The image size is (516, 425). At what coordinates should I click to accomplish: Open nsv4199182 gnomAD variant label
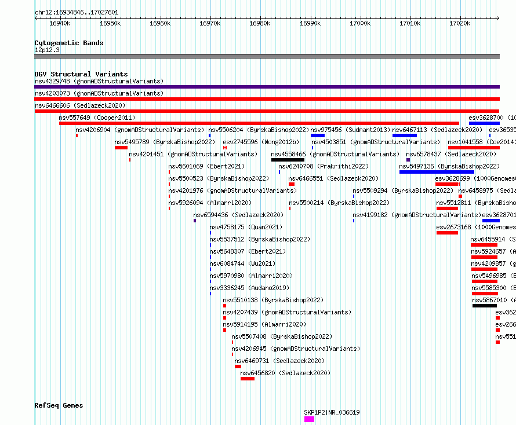click(x=417, y=215)
